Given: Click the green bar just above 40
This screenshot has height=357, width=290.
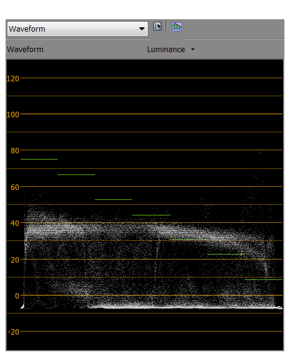Looking at the screenshot, I should [x=151, y=215].
